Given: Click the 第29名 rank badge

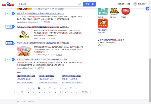Looking at the screenshot, I should pos(10,43).
